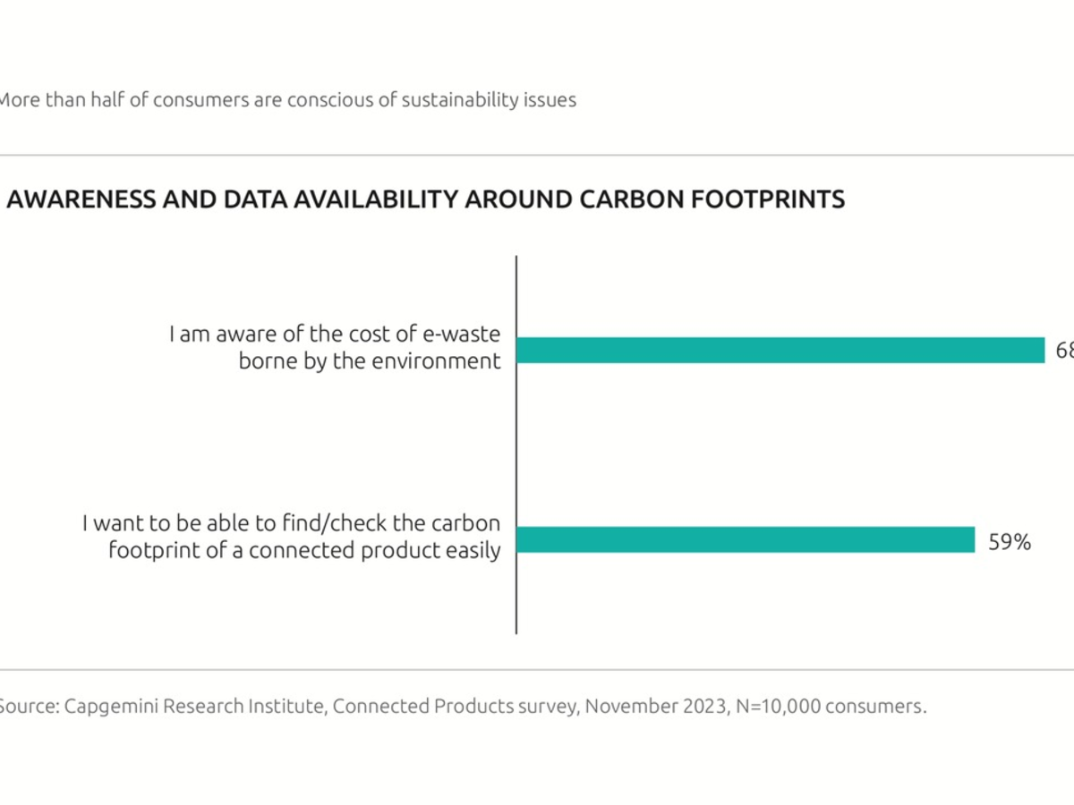Click the "footprint of a connected product easily" line
Viewport: 1074px width, 805px height.
pos(304,550)
